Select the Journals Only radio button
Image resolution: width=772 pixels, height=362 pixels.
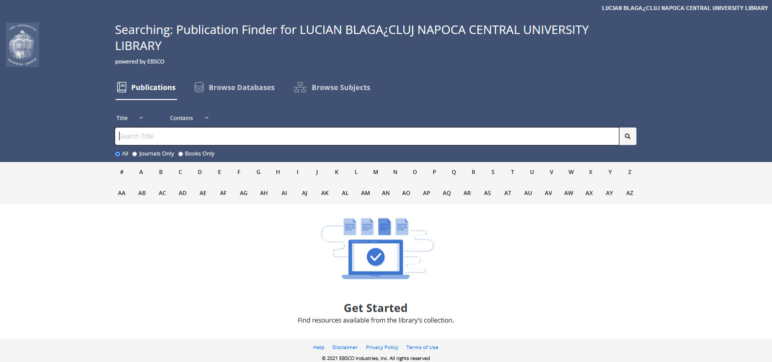coord(135,154)
